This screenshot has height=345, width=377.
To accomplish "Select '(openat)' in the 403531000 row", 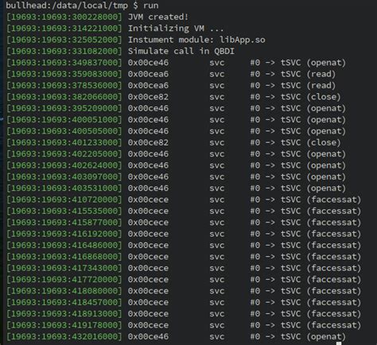I will [326, 188].
